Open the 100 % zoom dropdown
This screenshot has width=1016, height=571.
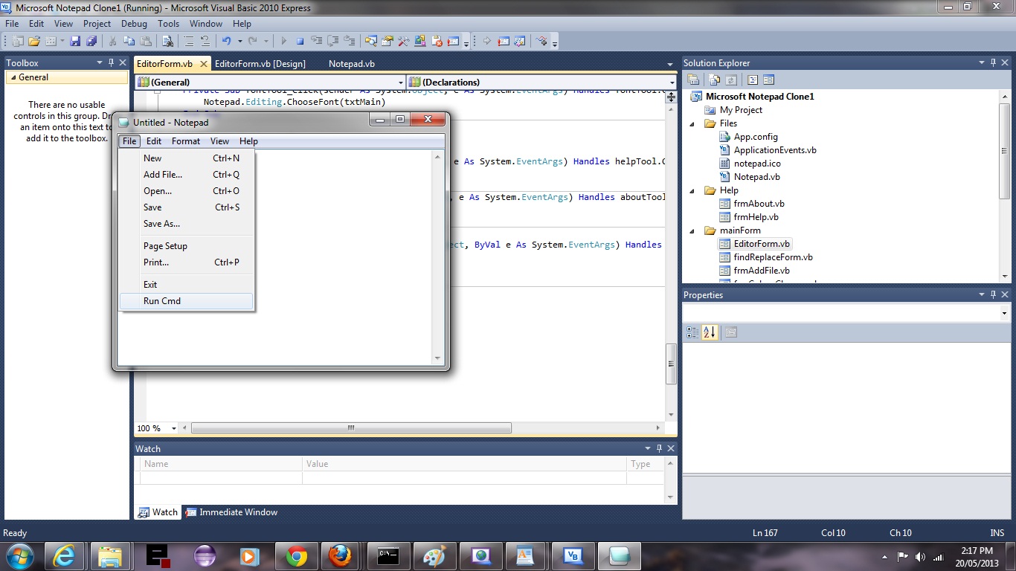point(174,428)
